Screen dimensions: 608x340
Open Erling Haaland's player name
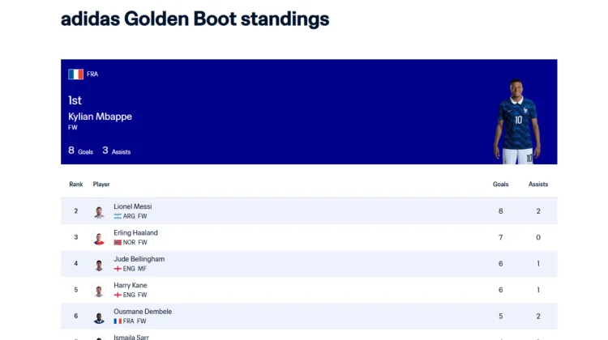click(135, 232)
